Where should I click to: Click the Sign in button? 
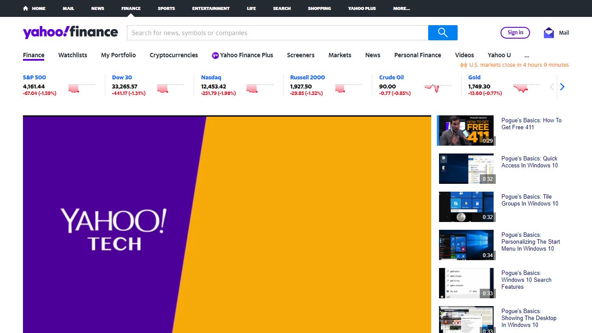click(515, 33)
